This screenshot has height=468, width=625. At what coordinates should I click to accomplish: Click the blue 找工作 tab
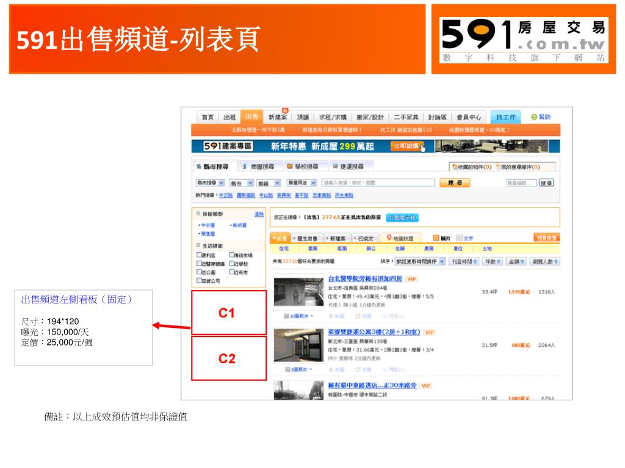pyautogui.click(x=505, y=117)
